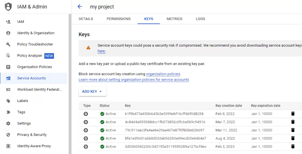Delete key 3d0260042233c342 with trash icon
Image resolution: width=302 pixels, height=154 pixels.
pos(293,147)
